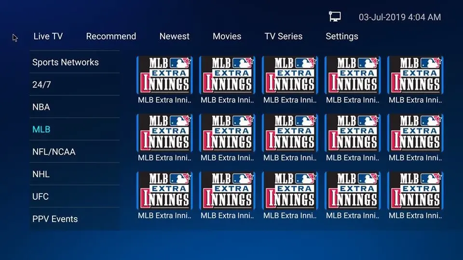Go to the Newest tab

pos(174,36)
